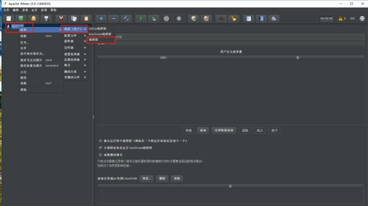Click the Cut scissors icon

coord(61,19)
